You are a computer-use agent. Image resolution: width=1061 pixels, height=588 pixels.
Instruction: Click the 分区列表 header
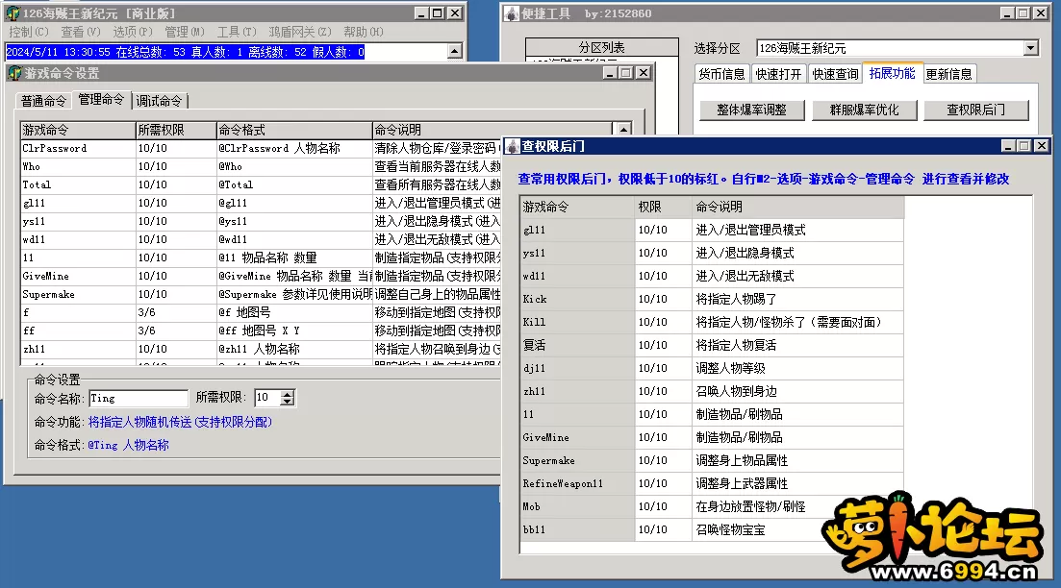(x=601, y=47)
